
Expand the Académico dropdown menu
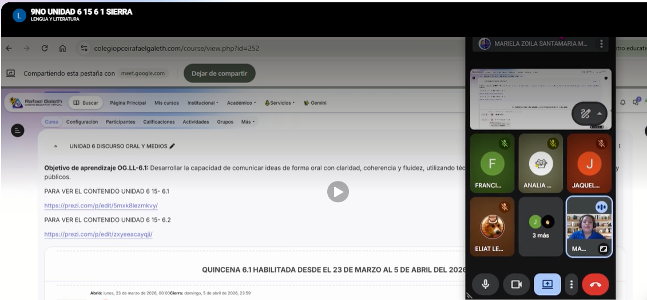tap(242, 103)
